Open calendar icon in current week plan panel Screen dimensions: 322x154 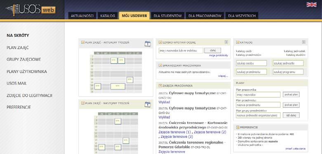point(148,44)
